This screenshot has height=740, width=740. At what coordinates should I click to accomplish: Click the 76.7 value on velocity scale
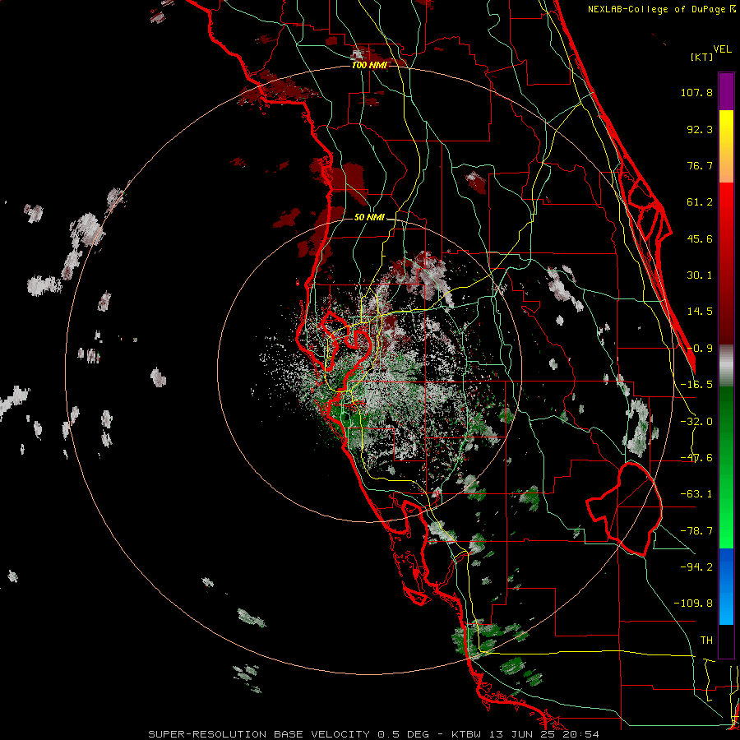tap(700, 165)
